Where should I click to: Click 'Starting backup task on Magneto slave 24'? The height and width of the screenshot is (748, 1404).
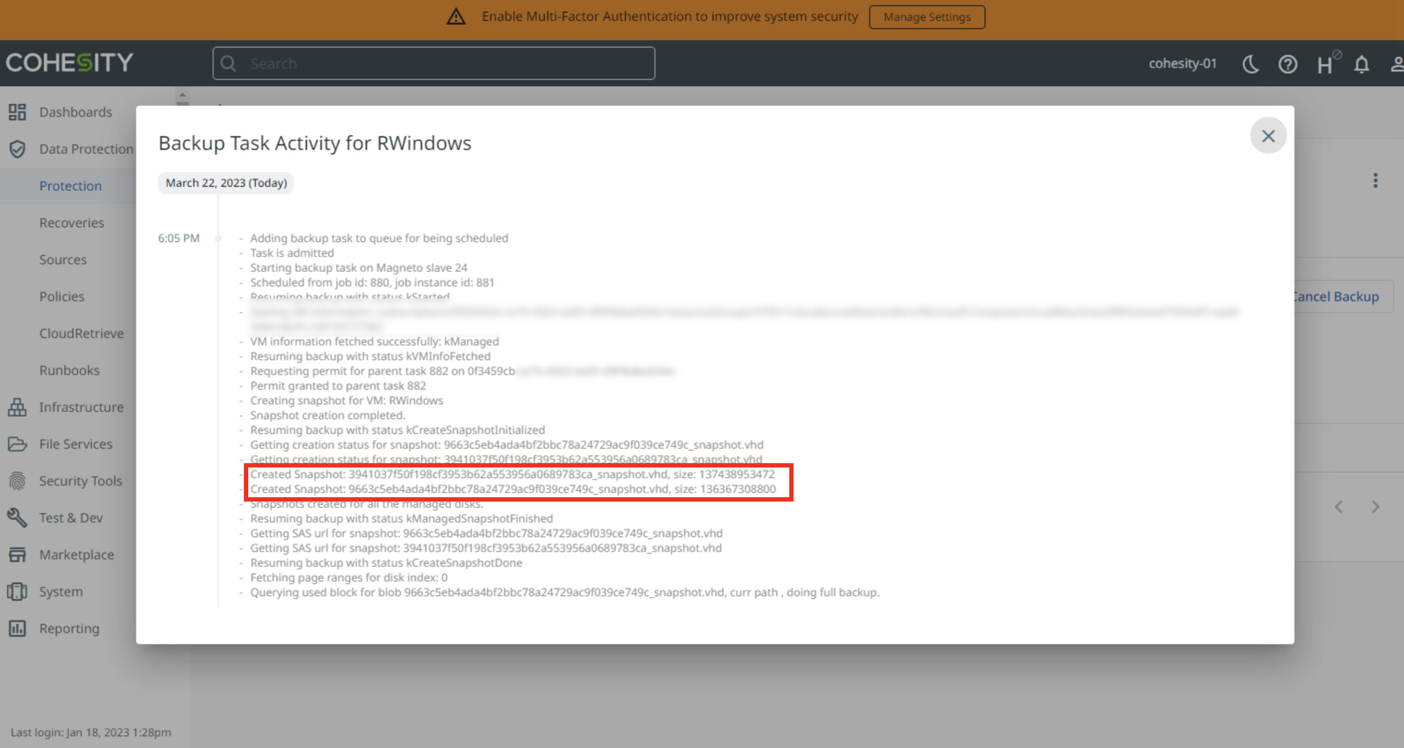[x=358, y=267]
